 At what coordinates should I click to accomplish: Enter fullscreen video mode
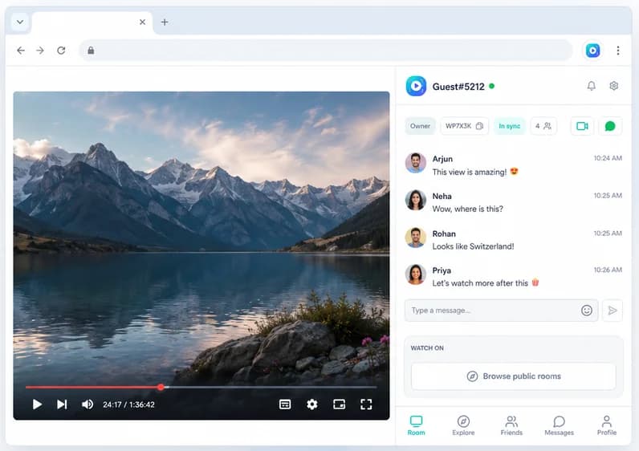[x=366, y=404]
